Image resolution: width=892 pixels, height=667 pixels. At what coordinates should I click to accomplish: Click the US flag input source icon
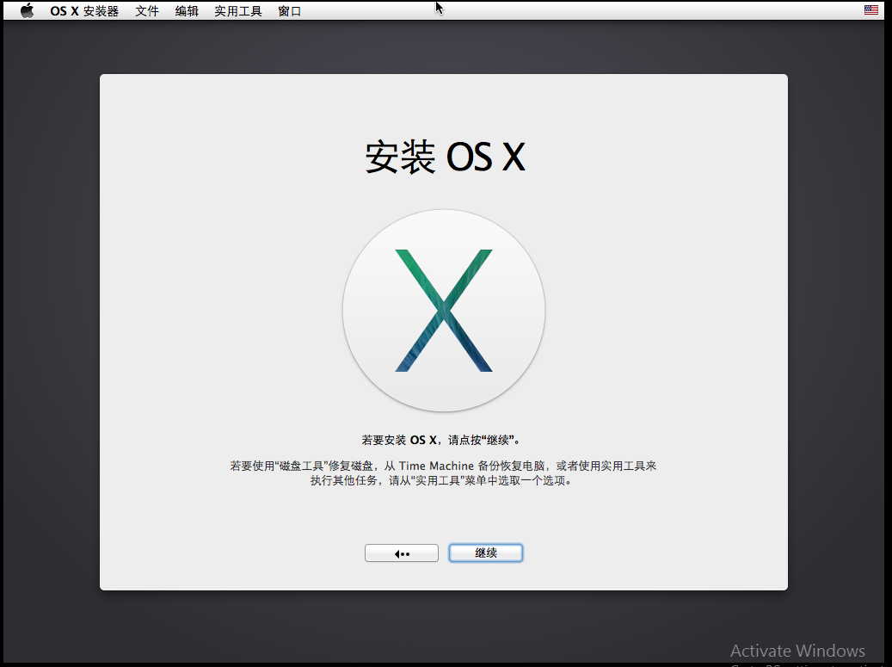click(x=871, y=9)
